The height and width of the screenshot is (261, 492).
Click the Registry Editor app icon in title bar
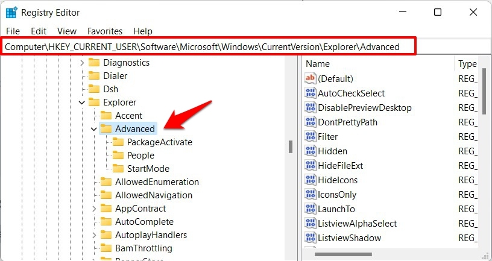click(11, 13)
